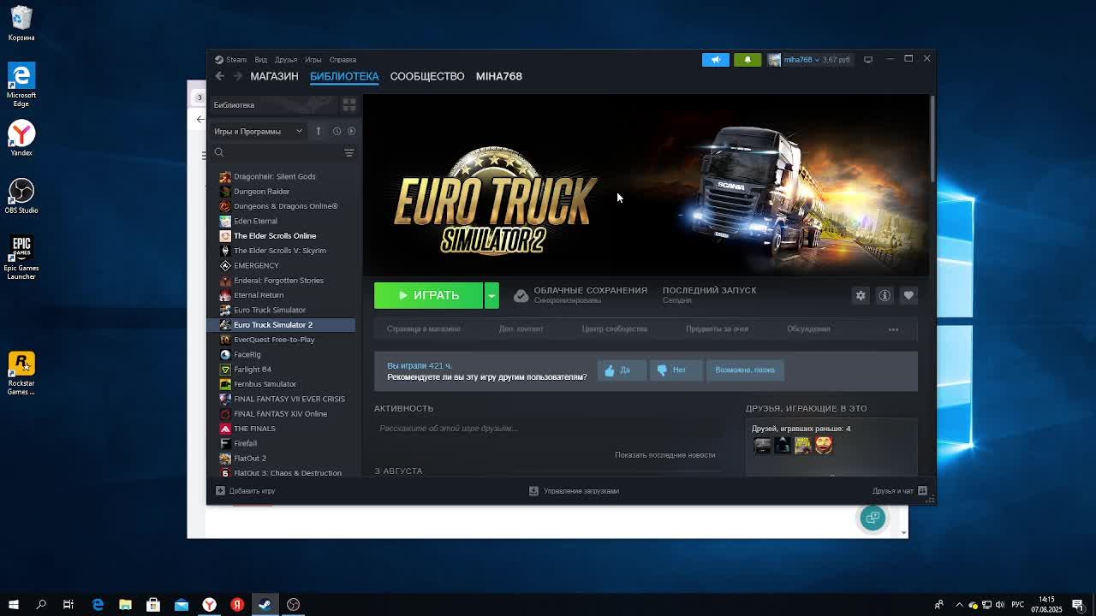1096x616 pixels.
Task: Click the game page vertical scrollbar
Action: (932, 139)
